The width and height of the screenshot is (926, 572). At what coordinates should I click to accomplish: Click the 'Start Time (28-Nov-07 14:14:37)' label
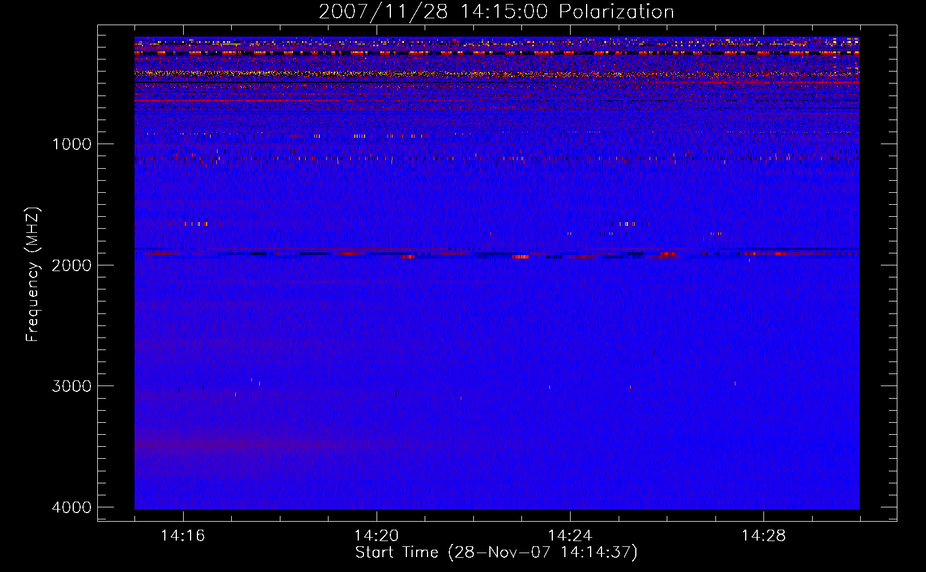496,553
